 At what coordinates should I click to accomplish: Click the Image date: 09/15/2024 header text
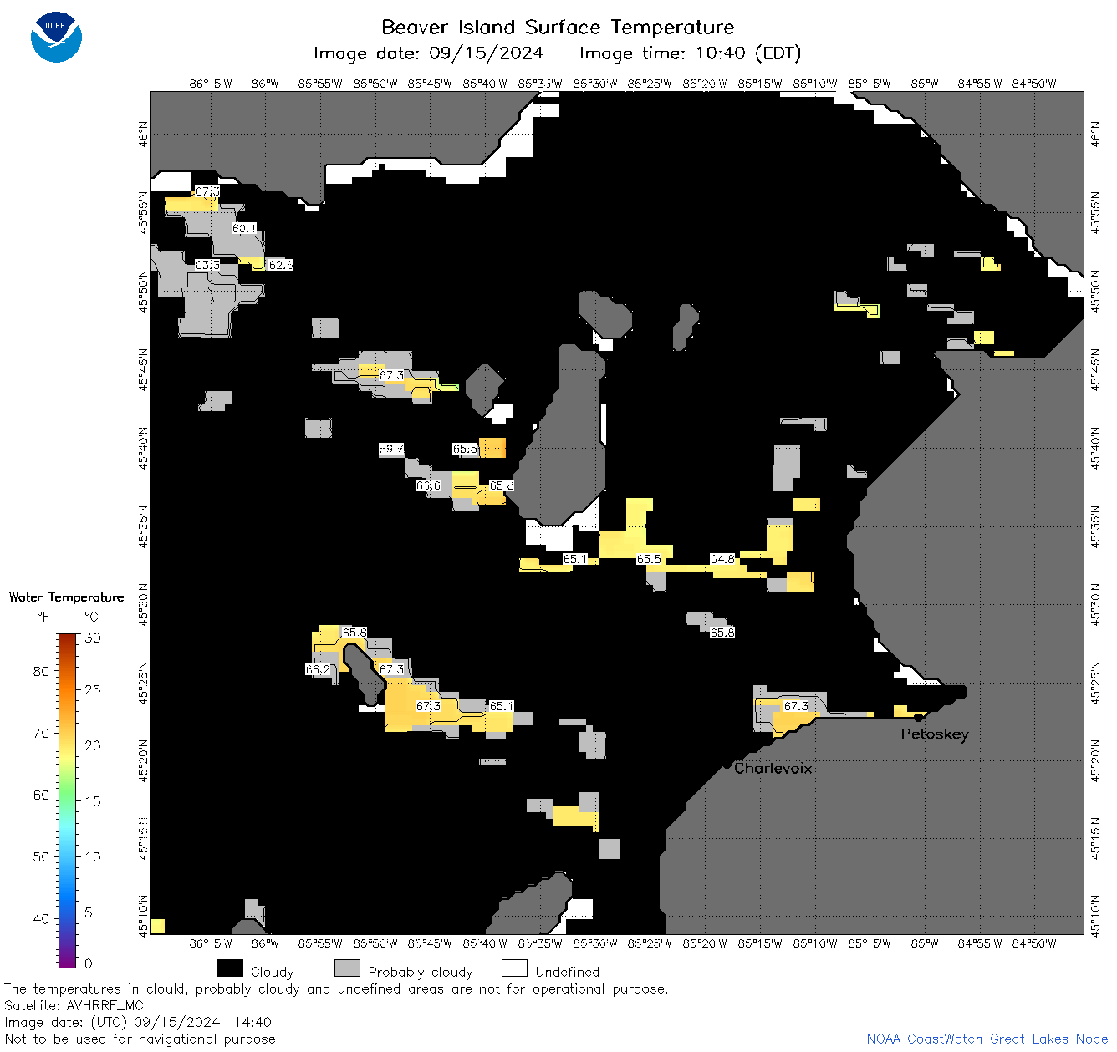[428, 53]
